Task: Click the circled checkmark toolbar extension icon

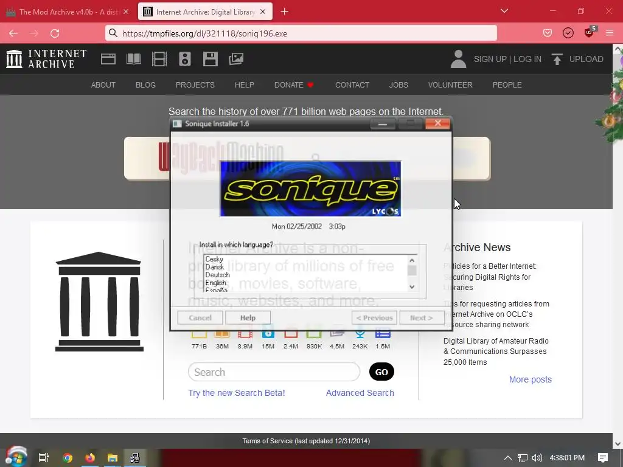Action: (568, 33)
